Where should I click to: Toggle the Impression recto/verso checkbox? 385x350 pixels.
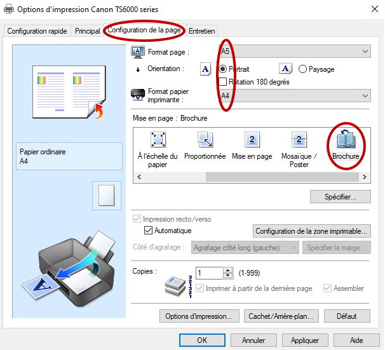click(x=137, y=219)
